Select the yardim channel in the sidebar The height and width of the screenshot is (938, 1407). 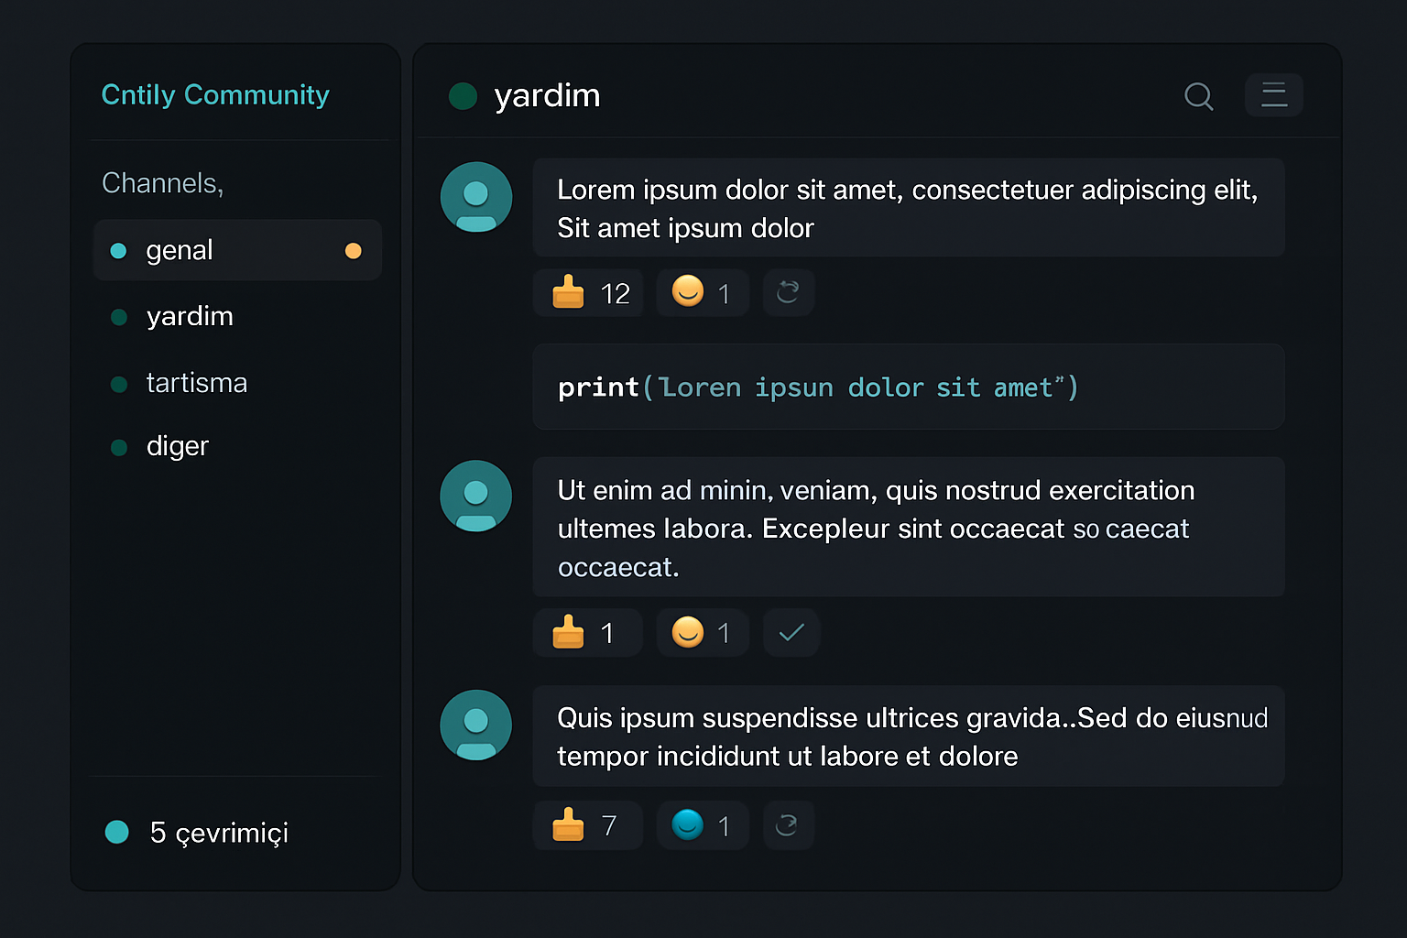190,316
